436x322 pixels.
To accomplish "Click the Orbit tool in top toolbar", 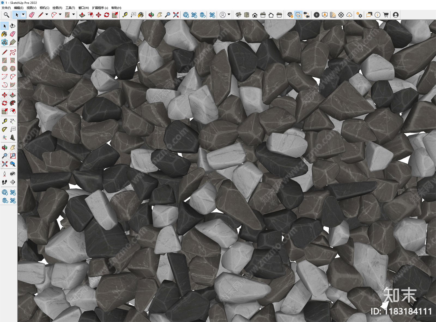I will 151,15.
